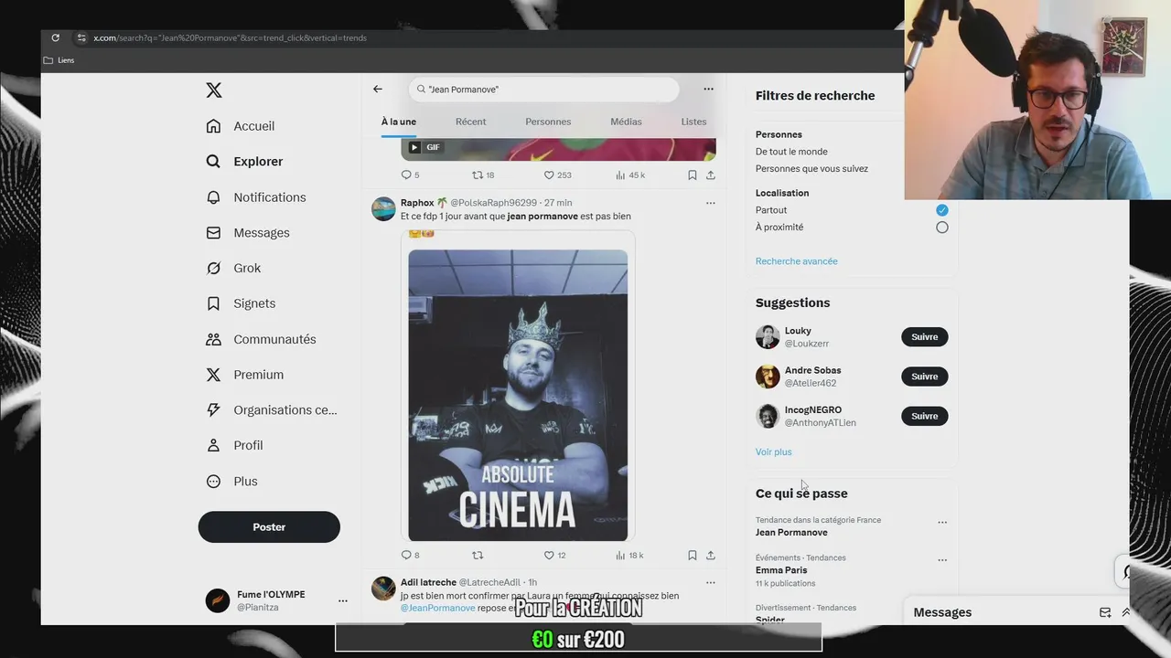Image resolution: width=1171 pixels, height=658 pixels.
Task: Click the Profil person icon
Action: coord(213,445)
